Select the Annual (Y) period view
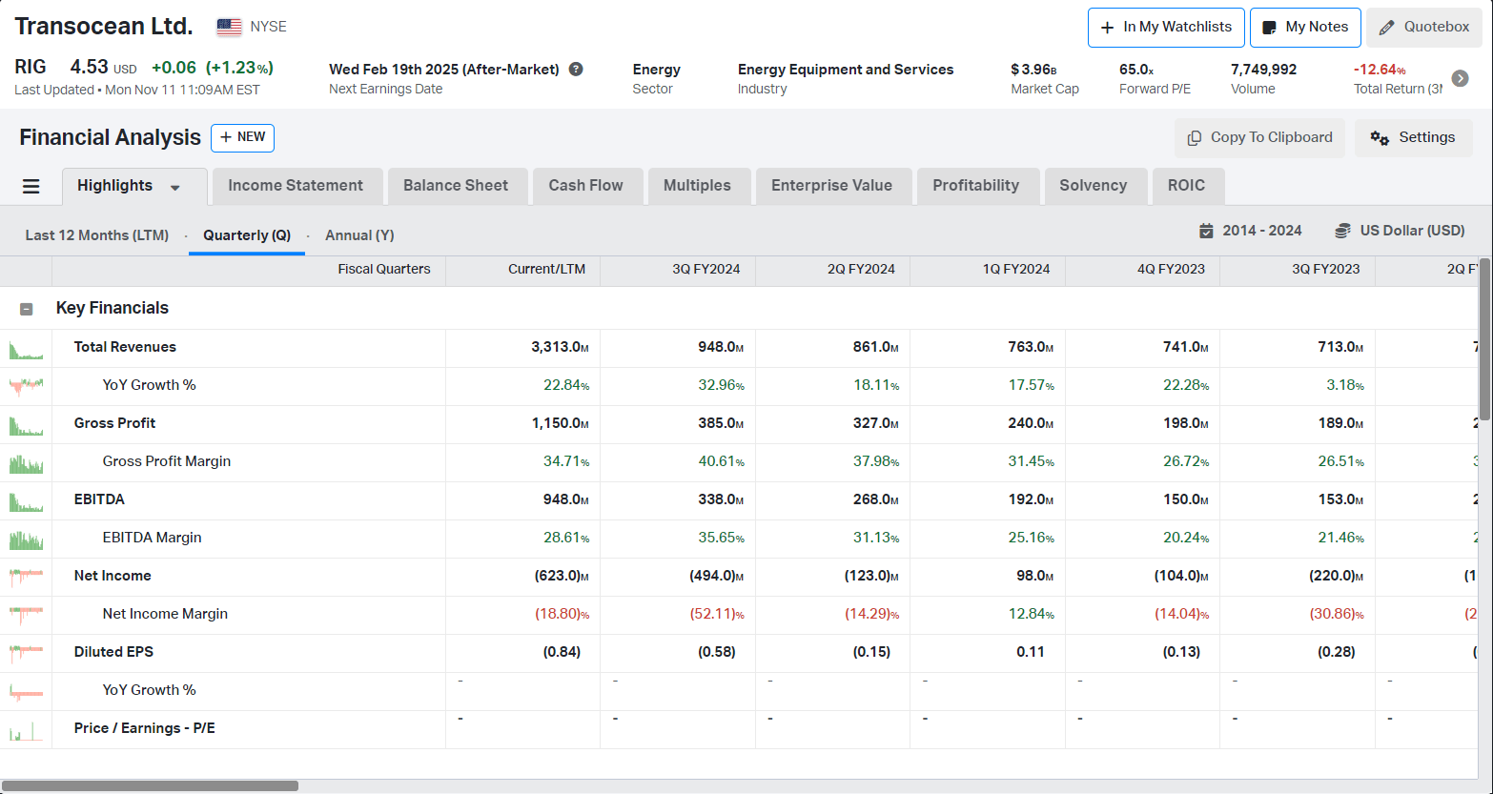The height and width of the screenshot is (794, 1493). point(359,235)
